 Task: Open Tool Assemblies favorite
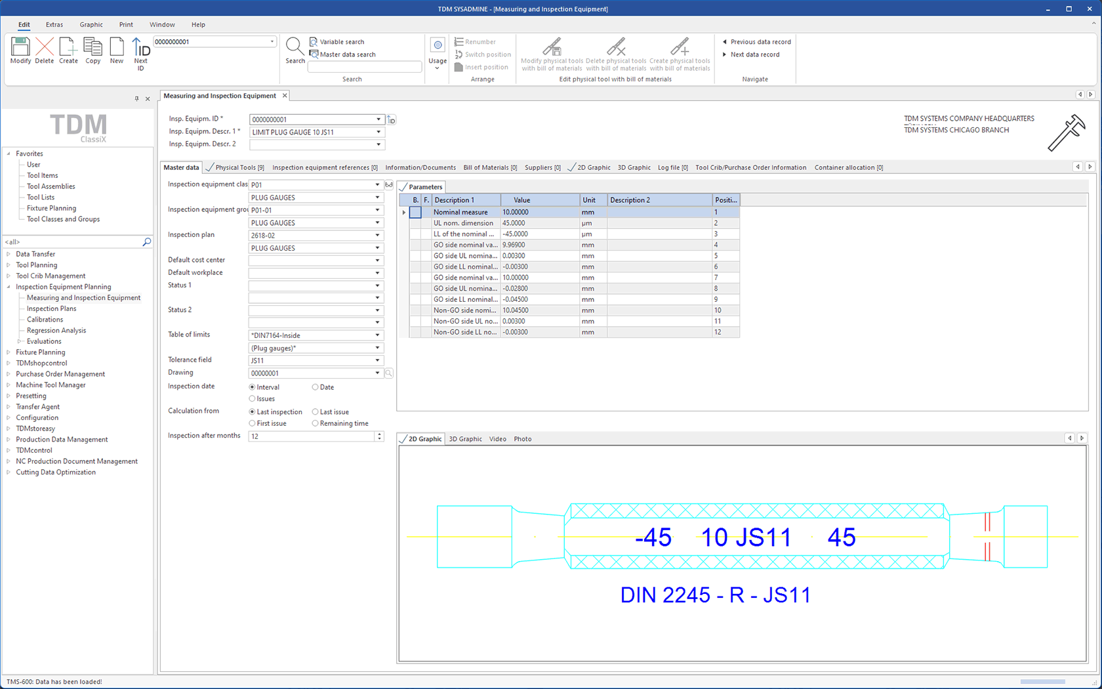click(51, 186)
